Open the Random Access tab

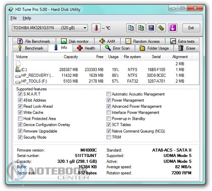coord(143,41)
